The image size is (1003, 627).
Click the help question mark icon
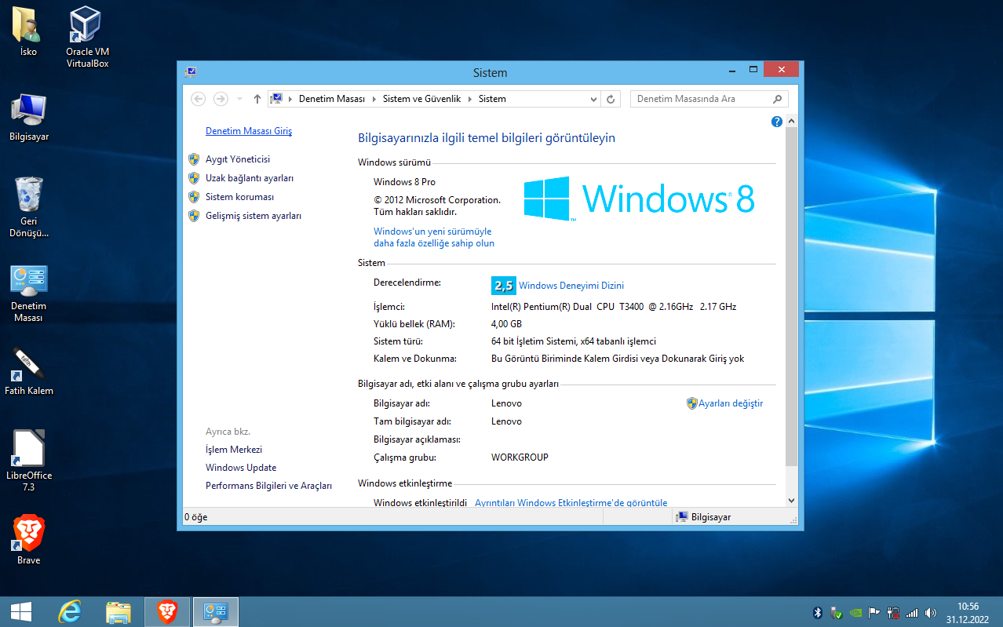tap(777, 122)
